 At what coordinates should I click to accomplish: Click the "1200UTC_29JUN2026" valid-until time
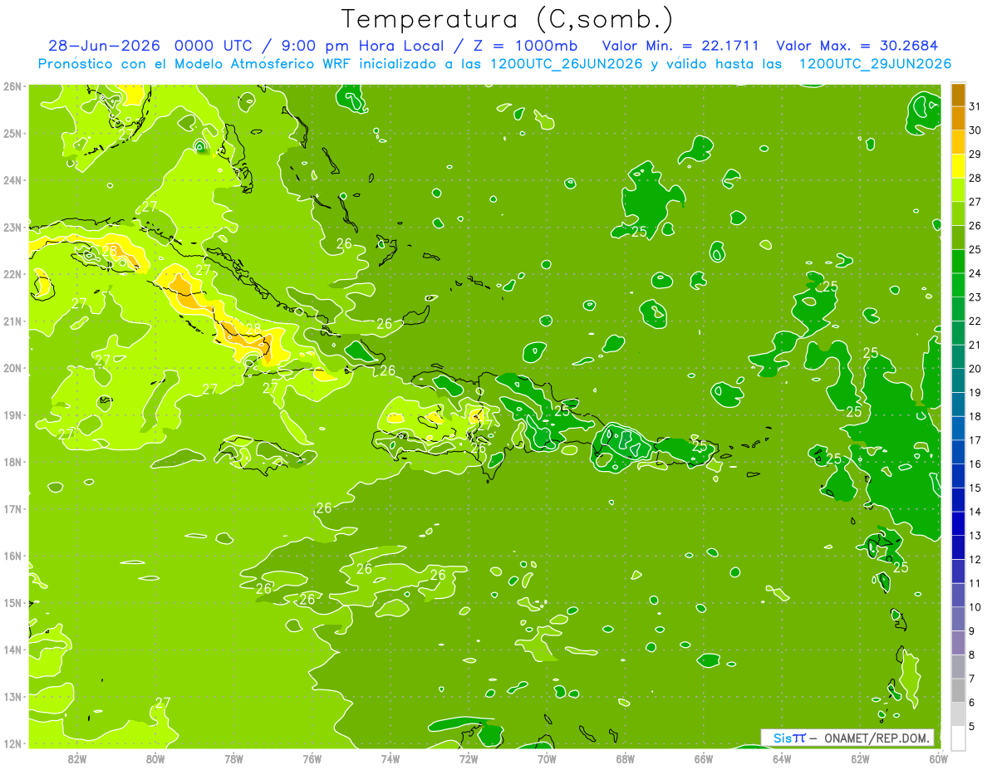coord(875,64)
